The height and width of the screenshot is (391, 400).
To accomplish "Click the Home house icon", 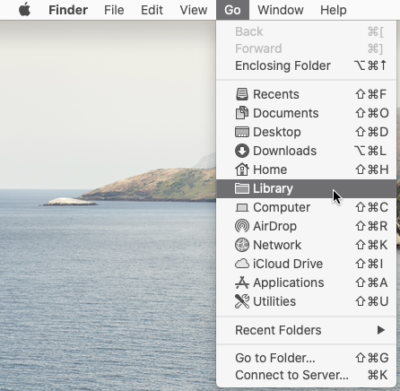I will [x=242, y=169].
